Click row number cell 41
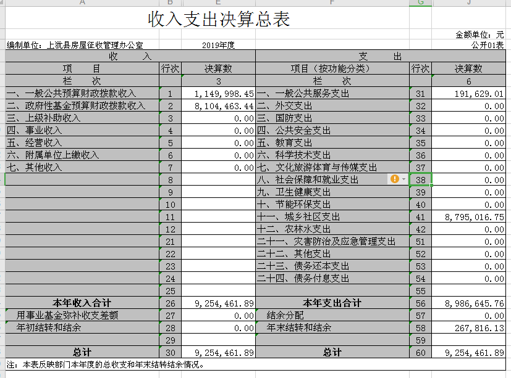This screenshot has width=511, height=378. pos(420,216)
